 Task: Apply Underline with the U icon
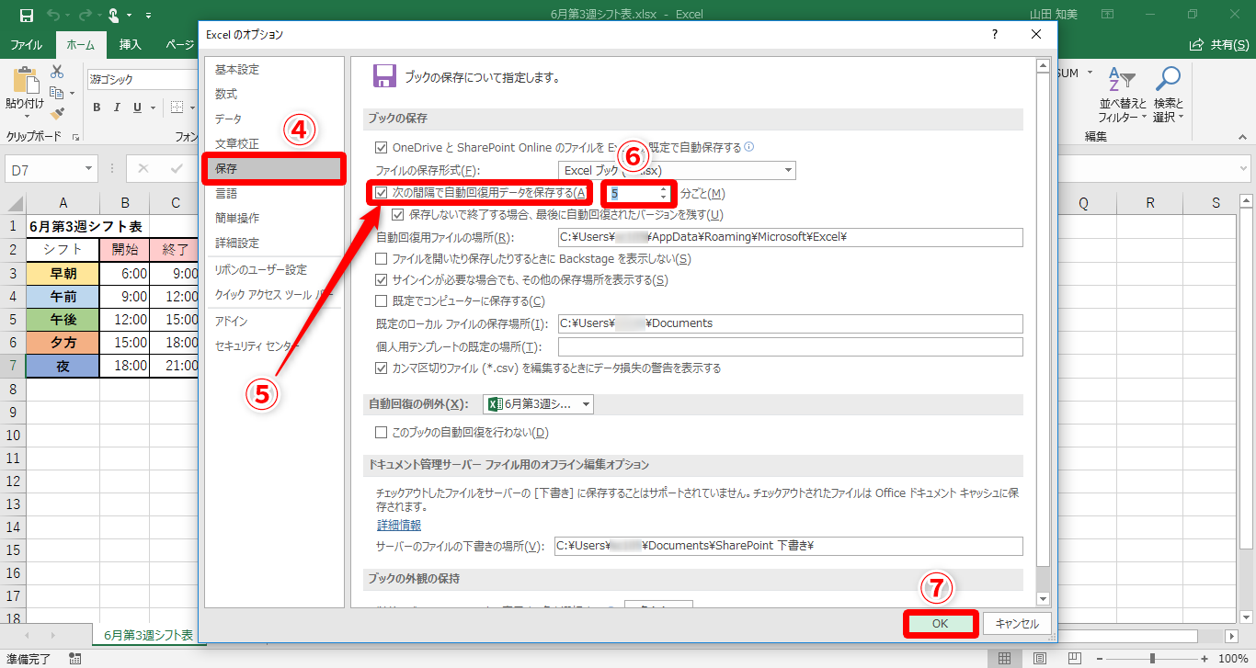(x=138, y=108)
